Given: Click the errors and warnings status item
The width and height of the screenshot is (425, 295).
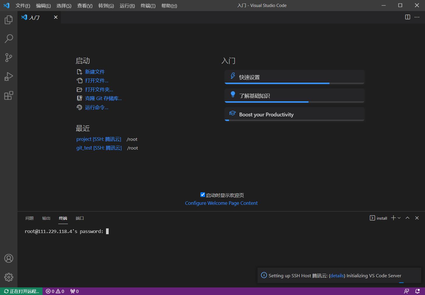Looking at the screenshot, I should [55, 291].
